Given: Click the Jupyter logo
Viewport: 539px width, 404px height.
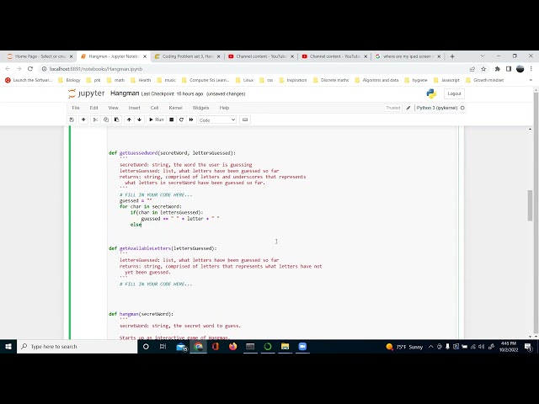Looking at the screenshot, I should [86, 93].
